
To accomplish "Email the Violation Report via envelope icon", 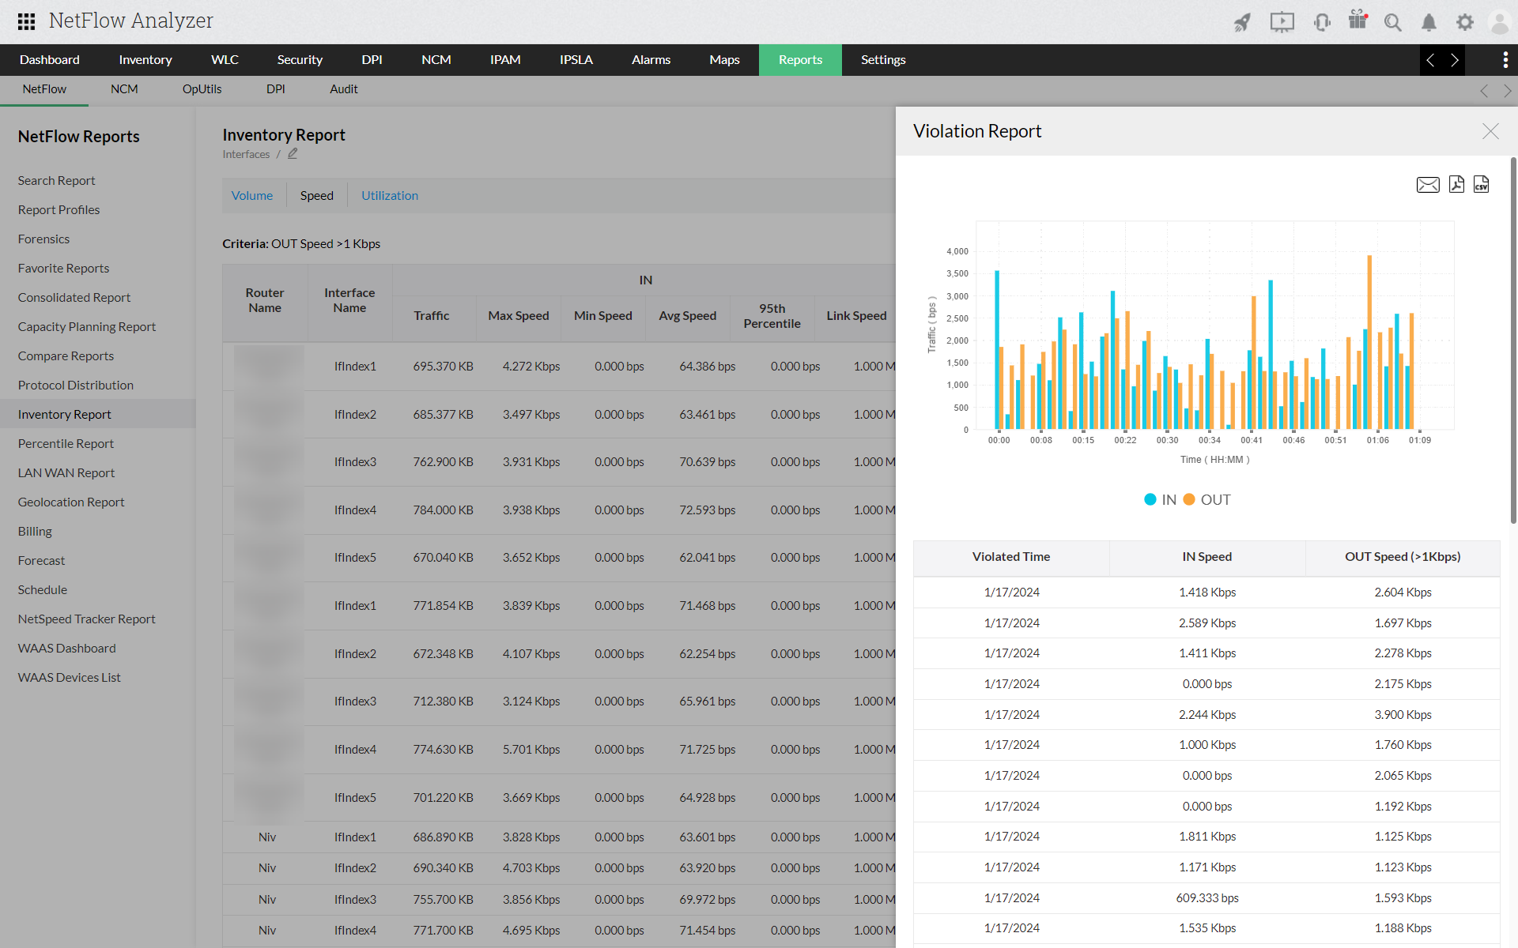I will (1427, 185).
